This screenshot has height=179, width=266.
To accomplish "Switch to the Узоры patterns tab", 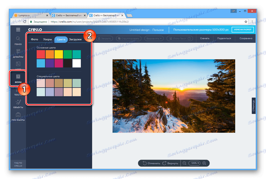I will point(47,39).
